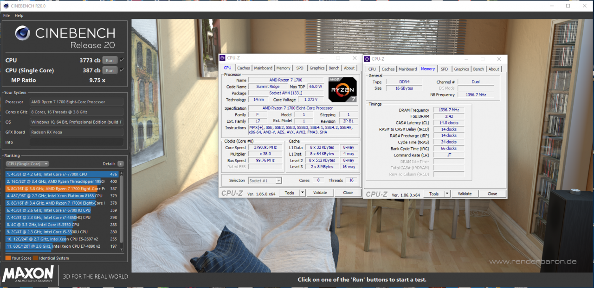The height and width of the screenshot is (288, 594).
Task: Select ranking row Intel Core i7-7700K CPU
Action: [62, 174]
